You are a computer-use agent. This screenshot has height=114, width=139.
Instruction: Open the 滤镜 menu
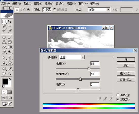[60, 4]
